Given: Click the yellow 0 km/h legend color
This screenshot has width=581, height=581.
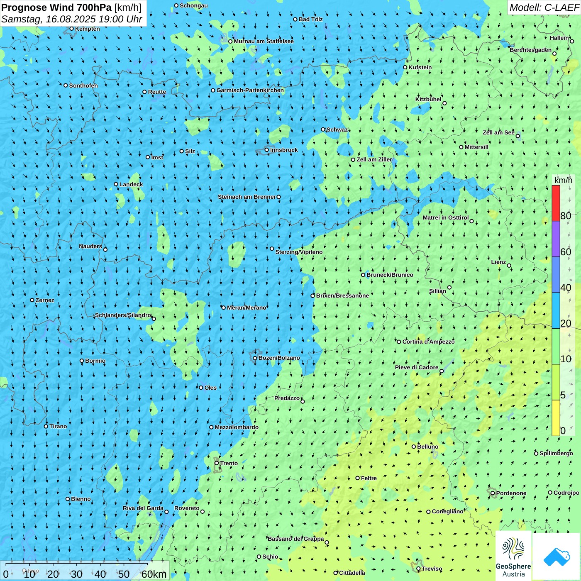Looking at the screenshot, I should tap(556, 418).
